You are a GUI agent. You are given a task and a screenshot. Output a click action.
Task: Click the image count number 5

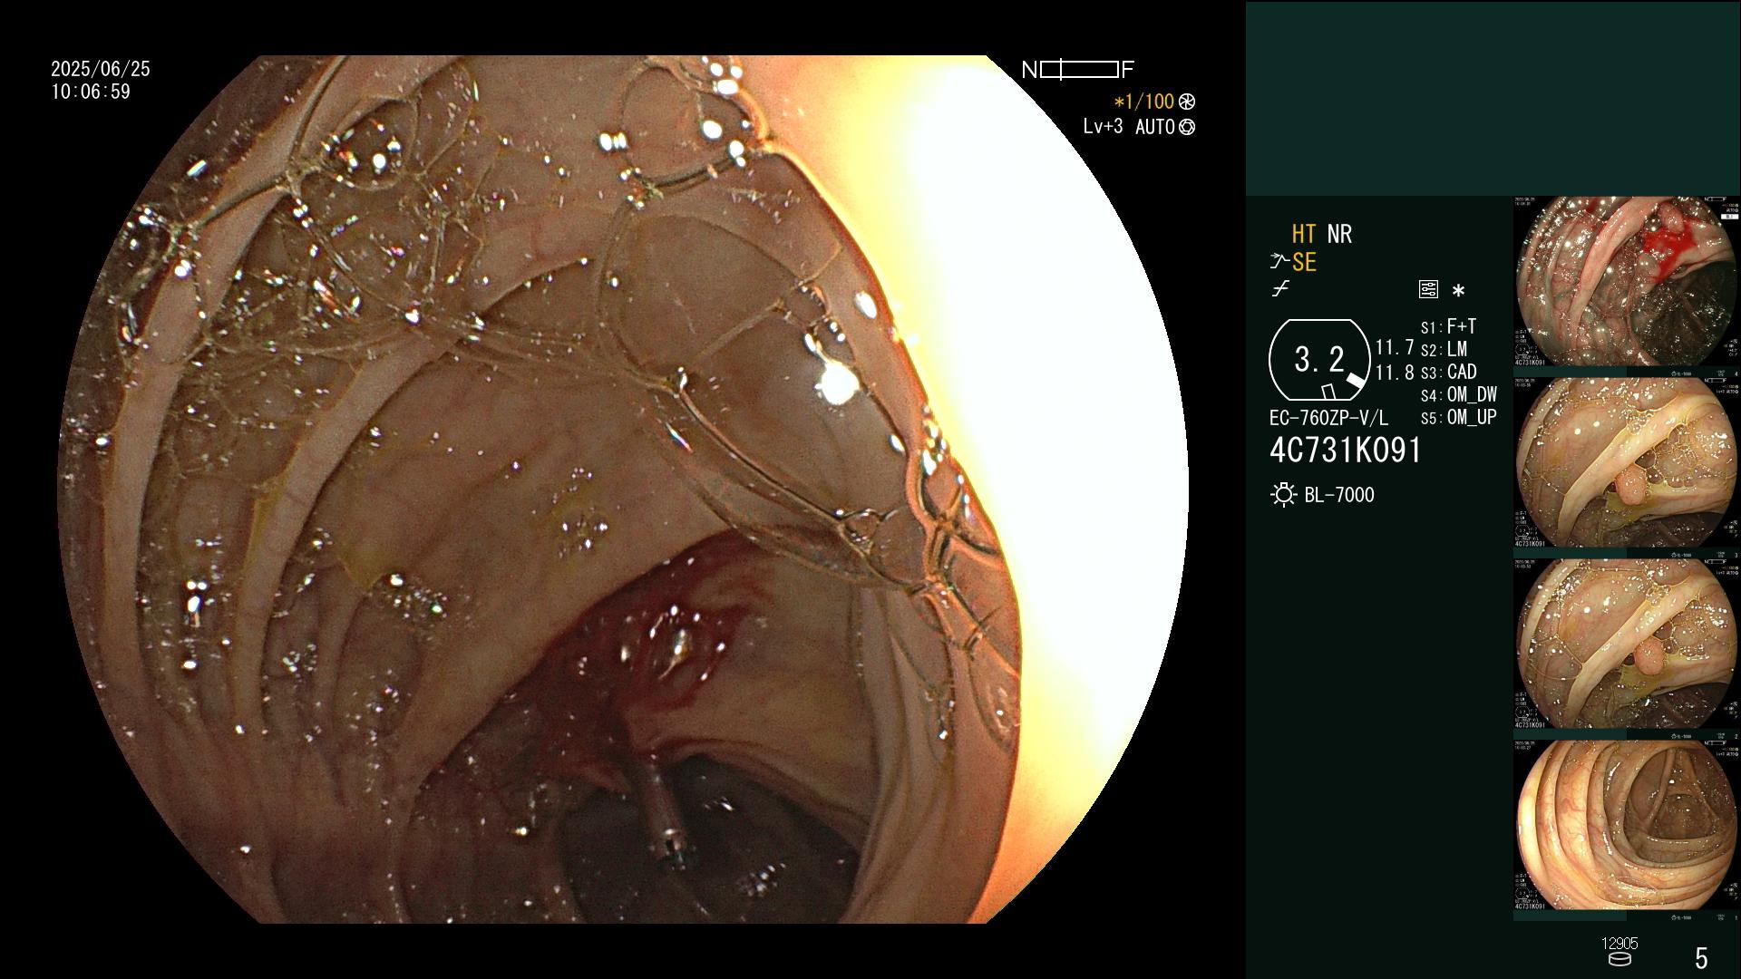point(1701,958)
